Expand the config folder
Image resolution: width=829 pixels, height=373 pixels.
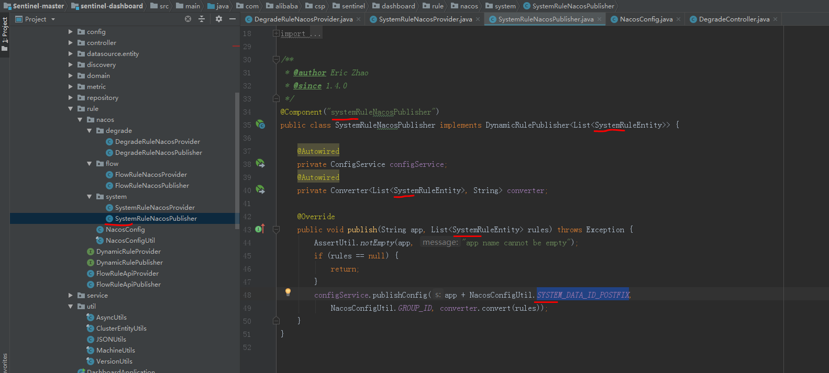coord(71,32)
